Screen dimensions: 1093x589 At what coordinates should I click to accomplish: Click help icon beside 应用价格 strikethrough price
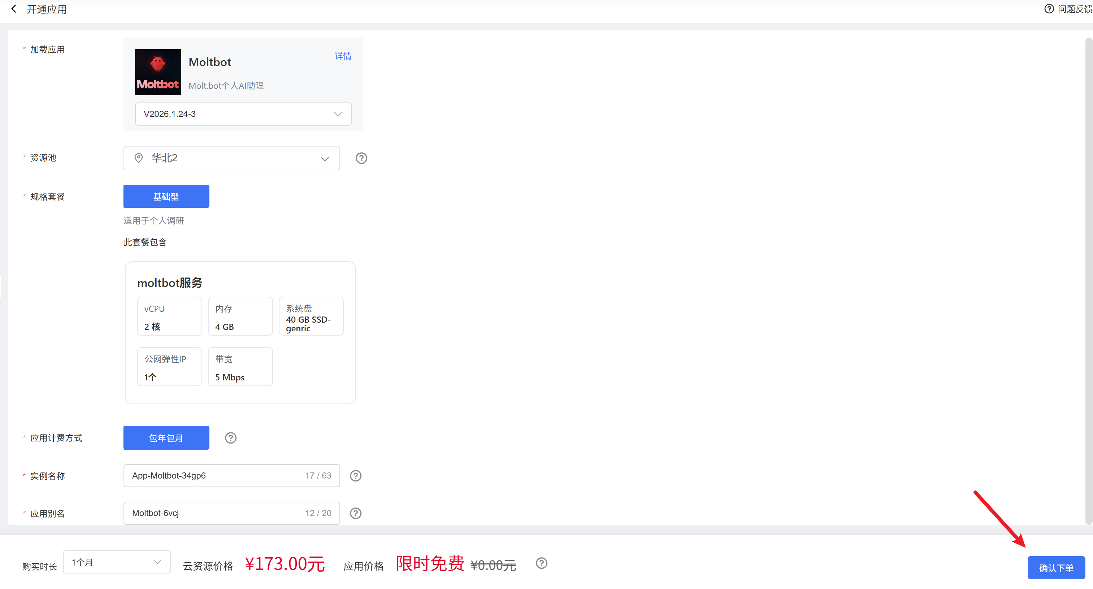click(541, 563)
